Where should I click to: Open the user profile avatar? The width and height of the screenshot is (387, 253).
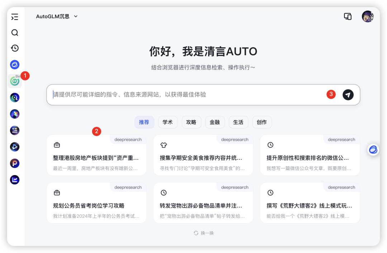[x=368, y=16]
